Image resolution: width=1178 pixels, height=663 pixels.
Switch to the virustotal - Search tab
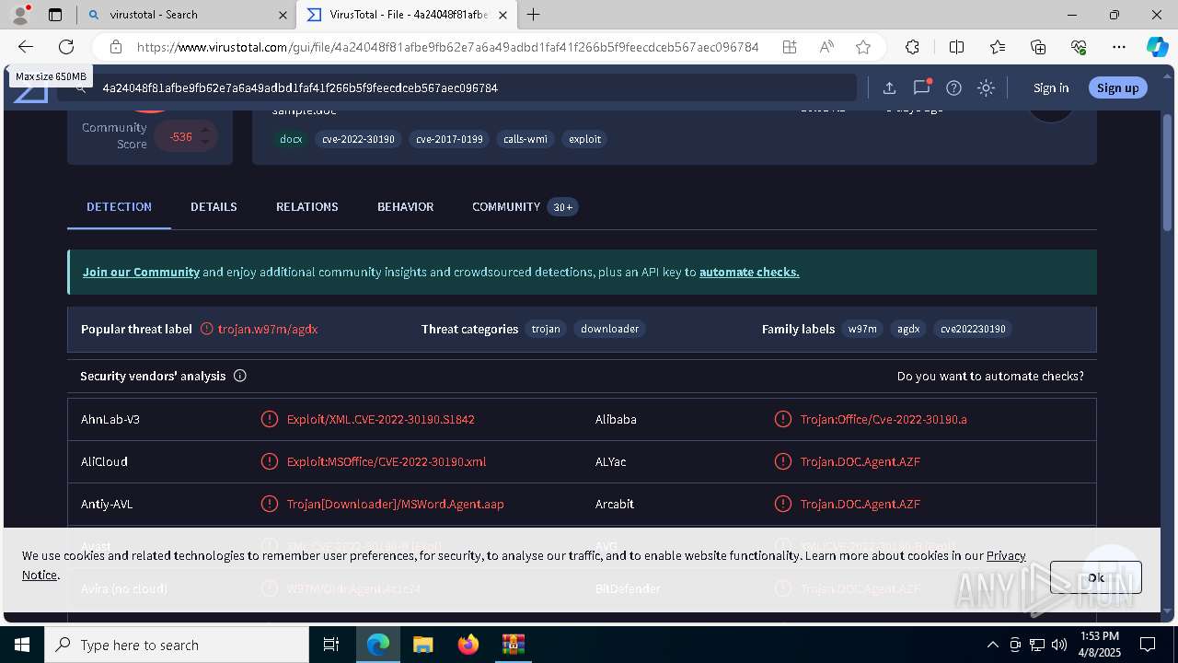click(184, 15)
